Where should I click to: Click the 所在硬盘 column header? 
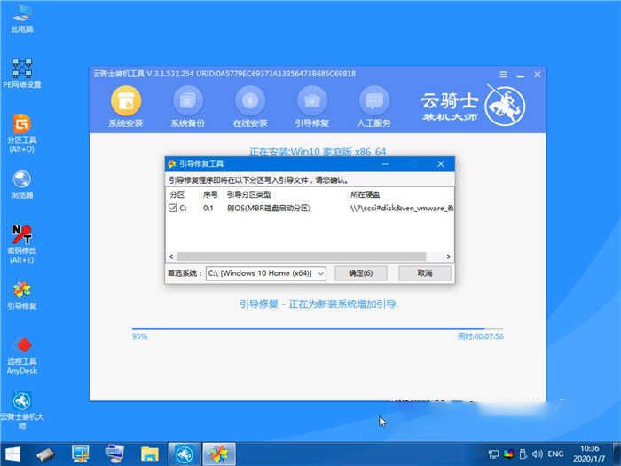(x=366, y=194)
